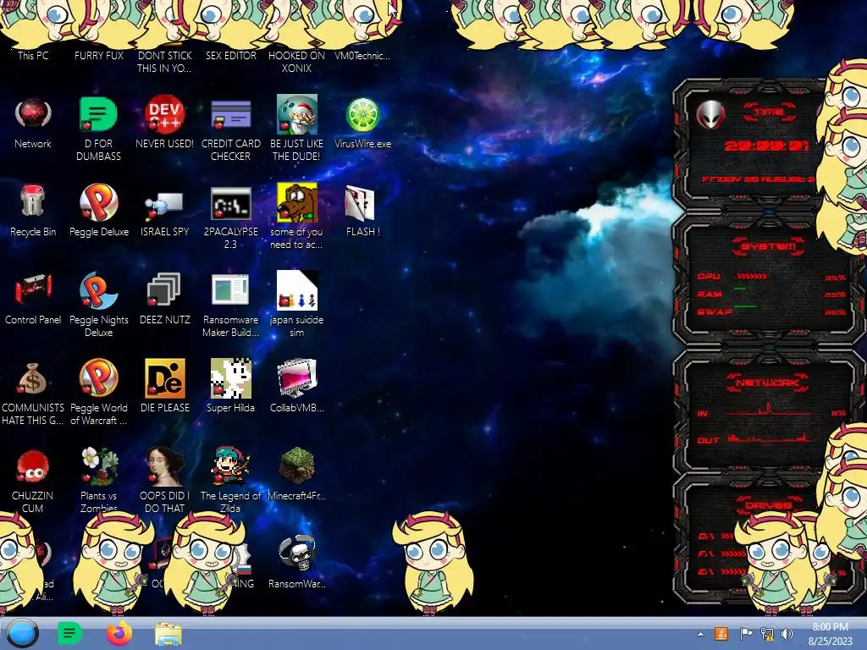
Task: Select the OOPS DID I DO THAT portrait icon
Action: [x=164, y=466]
